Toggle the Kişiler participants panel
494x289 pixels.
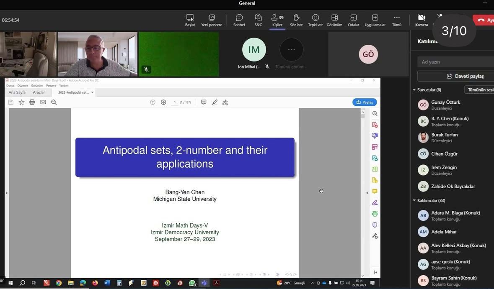tap(277, 20)
